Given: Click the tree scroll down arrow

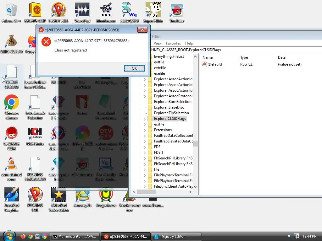Looking at the screenshot, I should click(195, 186).
